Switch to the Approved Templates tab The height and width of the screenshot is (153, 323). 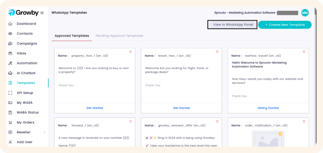(72, 36)
